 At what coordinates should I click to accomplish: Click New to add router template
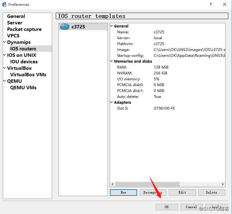124,192
